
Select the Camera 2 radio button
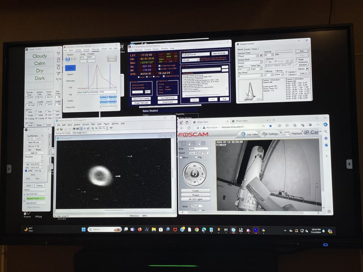pyautogui.click(x=286, y=74)
